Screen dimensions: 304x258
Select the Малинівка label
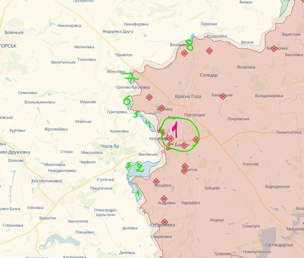84,47
